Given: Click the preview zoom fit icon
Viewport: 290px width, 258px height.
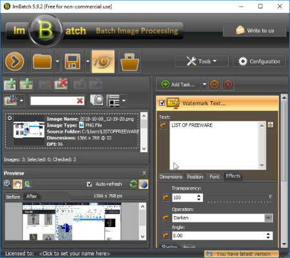Looking at the screenshot, I should (27, 184).
